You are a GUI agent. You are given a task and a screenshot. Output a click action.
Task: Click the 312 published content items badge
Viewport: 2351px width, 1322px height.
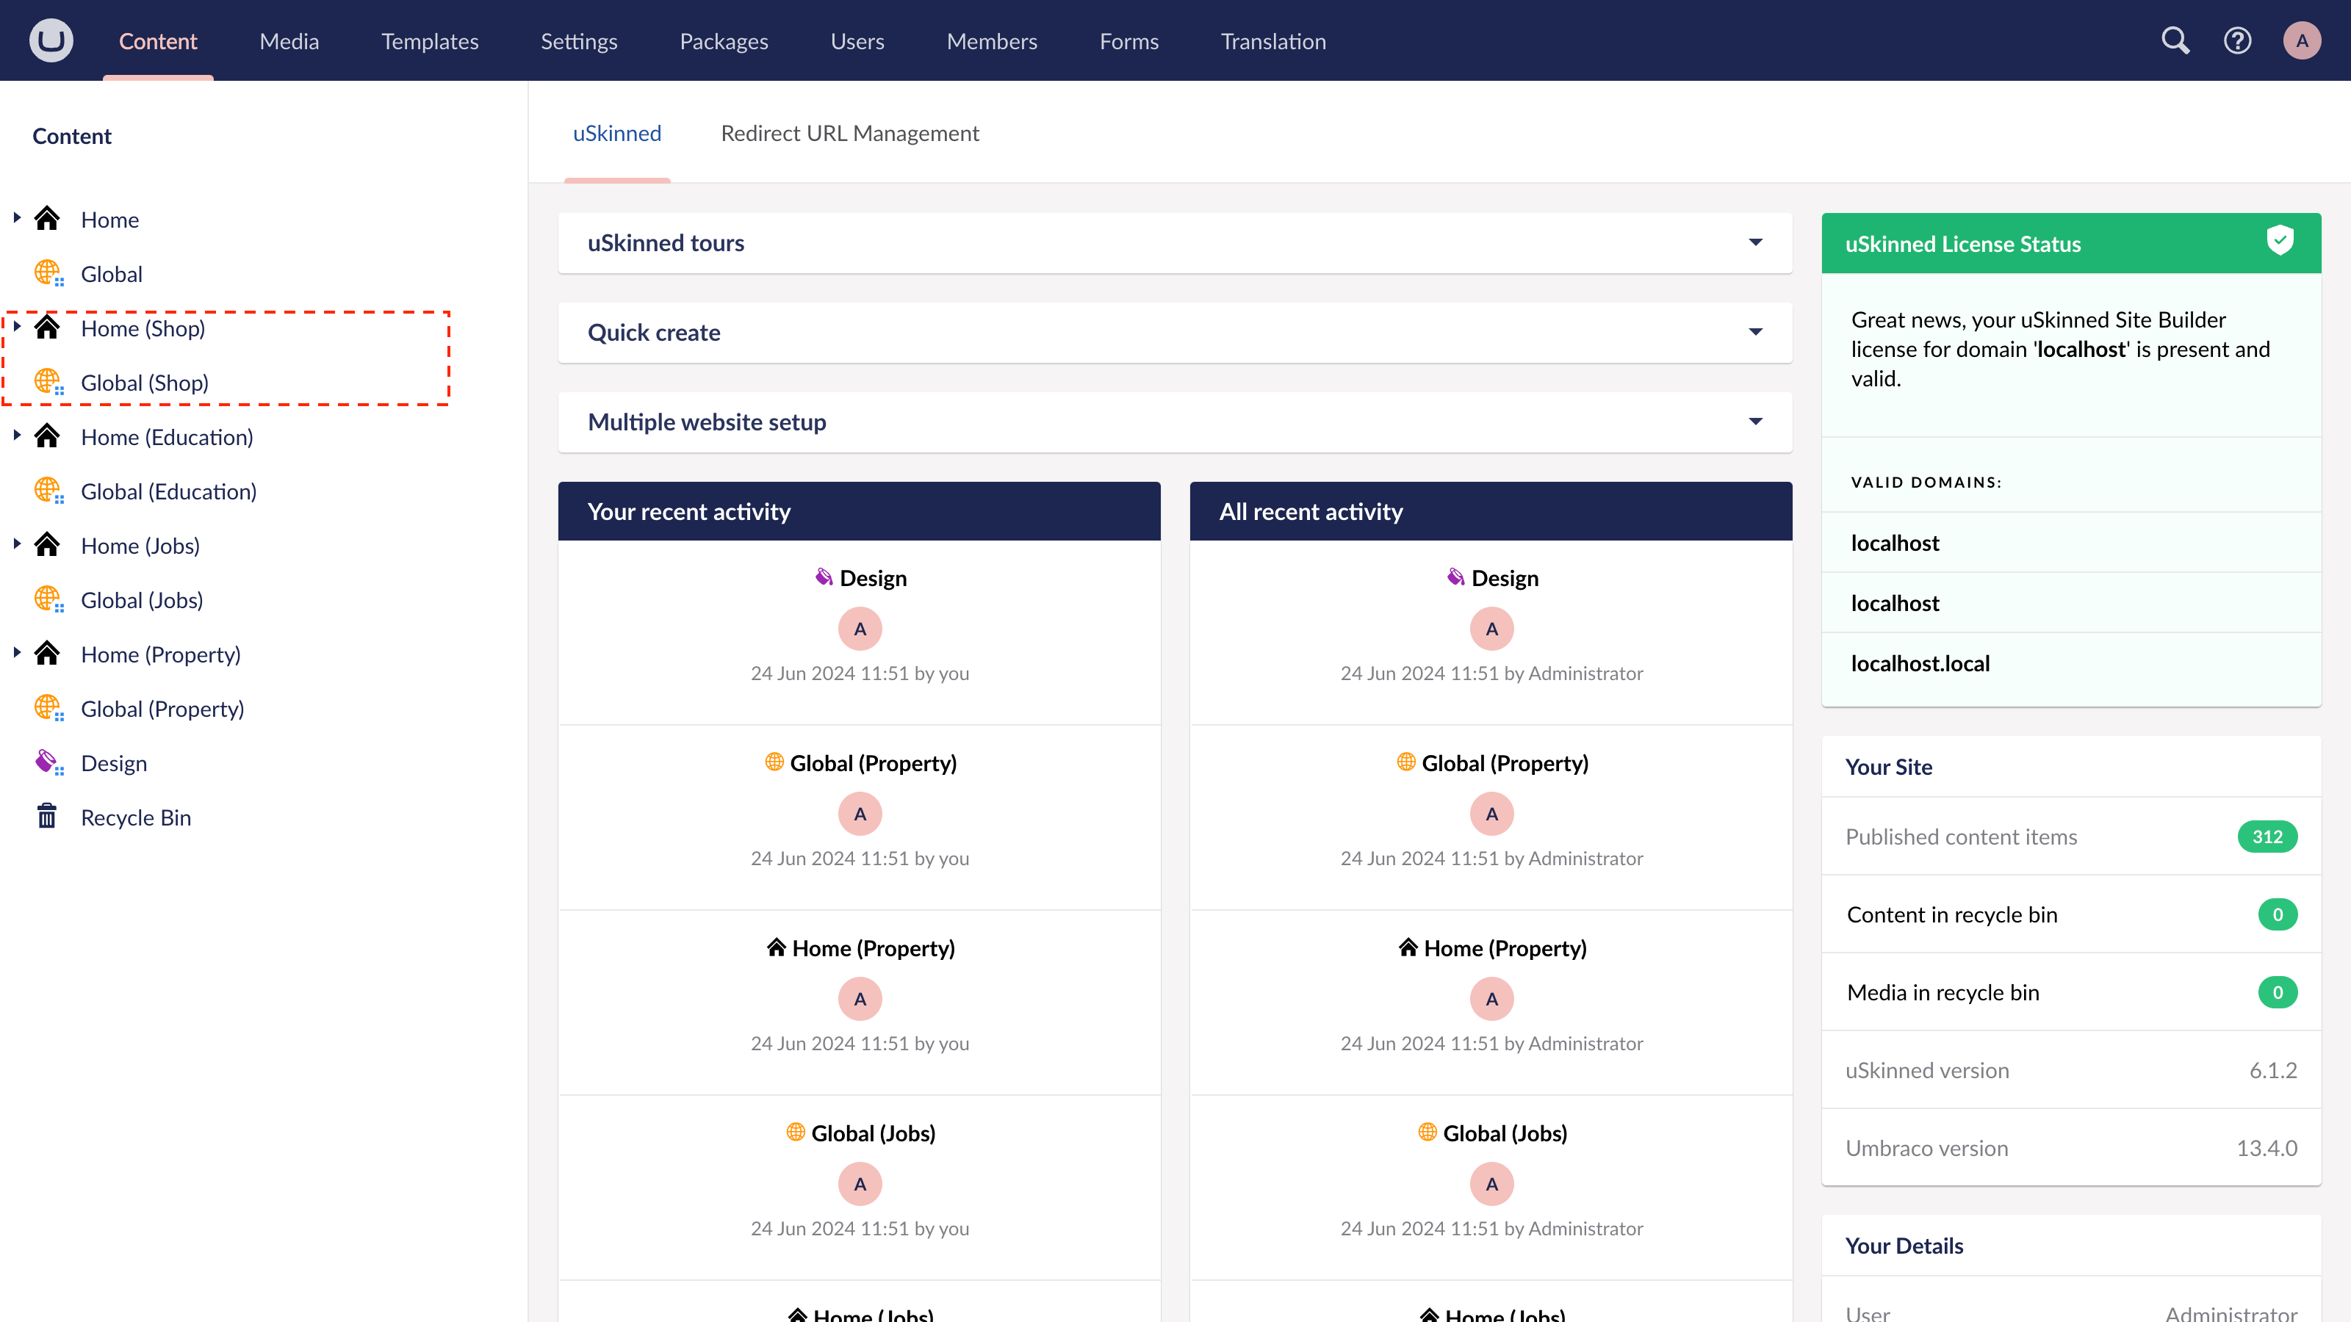click(2269, 836)
